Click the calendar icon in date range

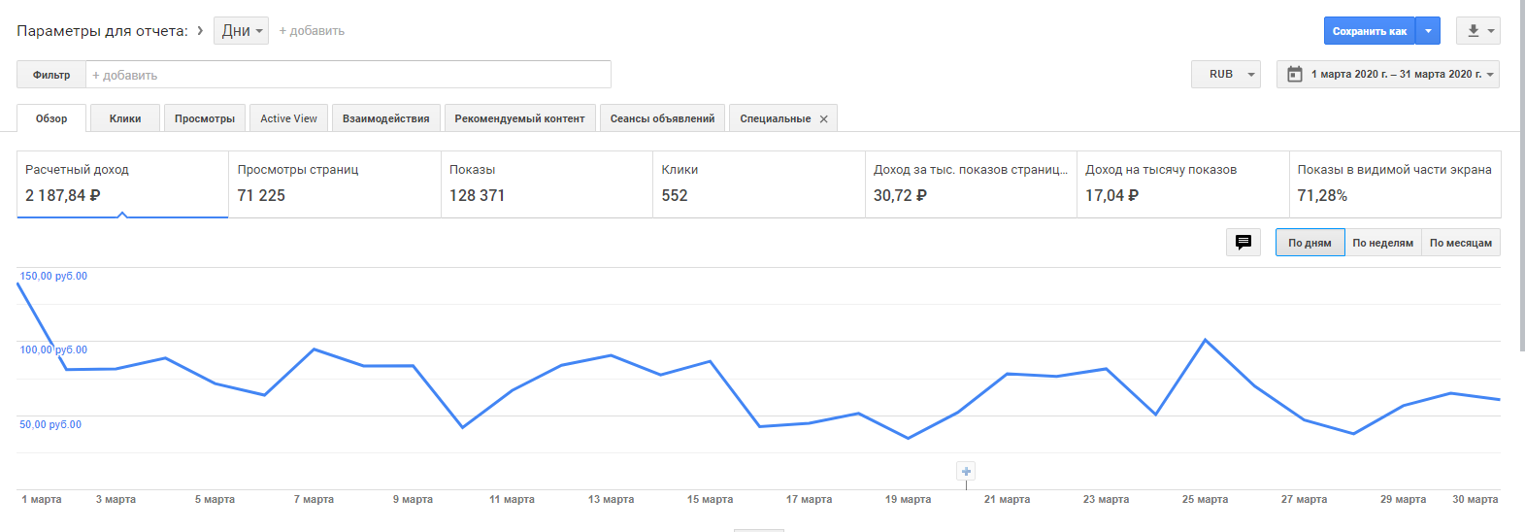pos(1295,74)
